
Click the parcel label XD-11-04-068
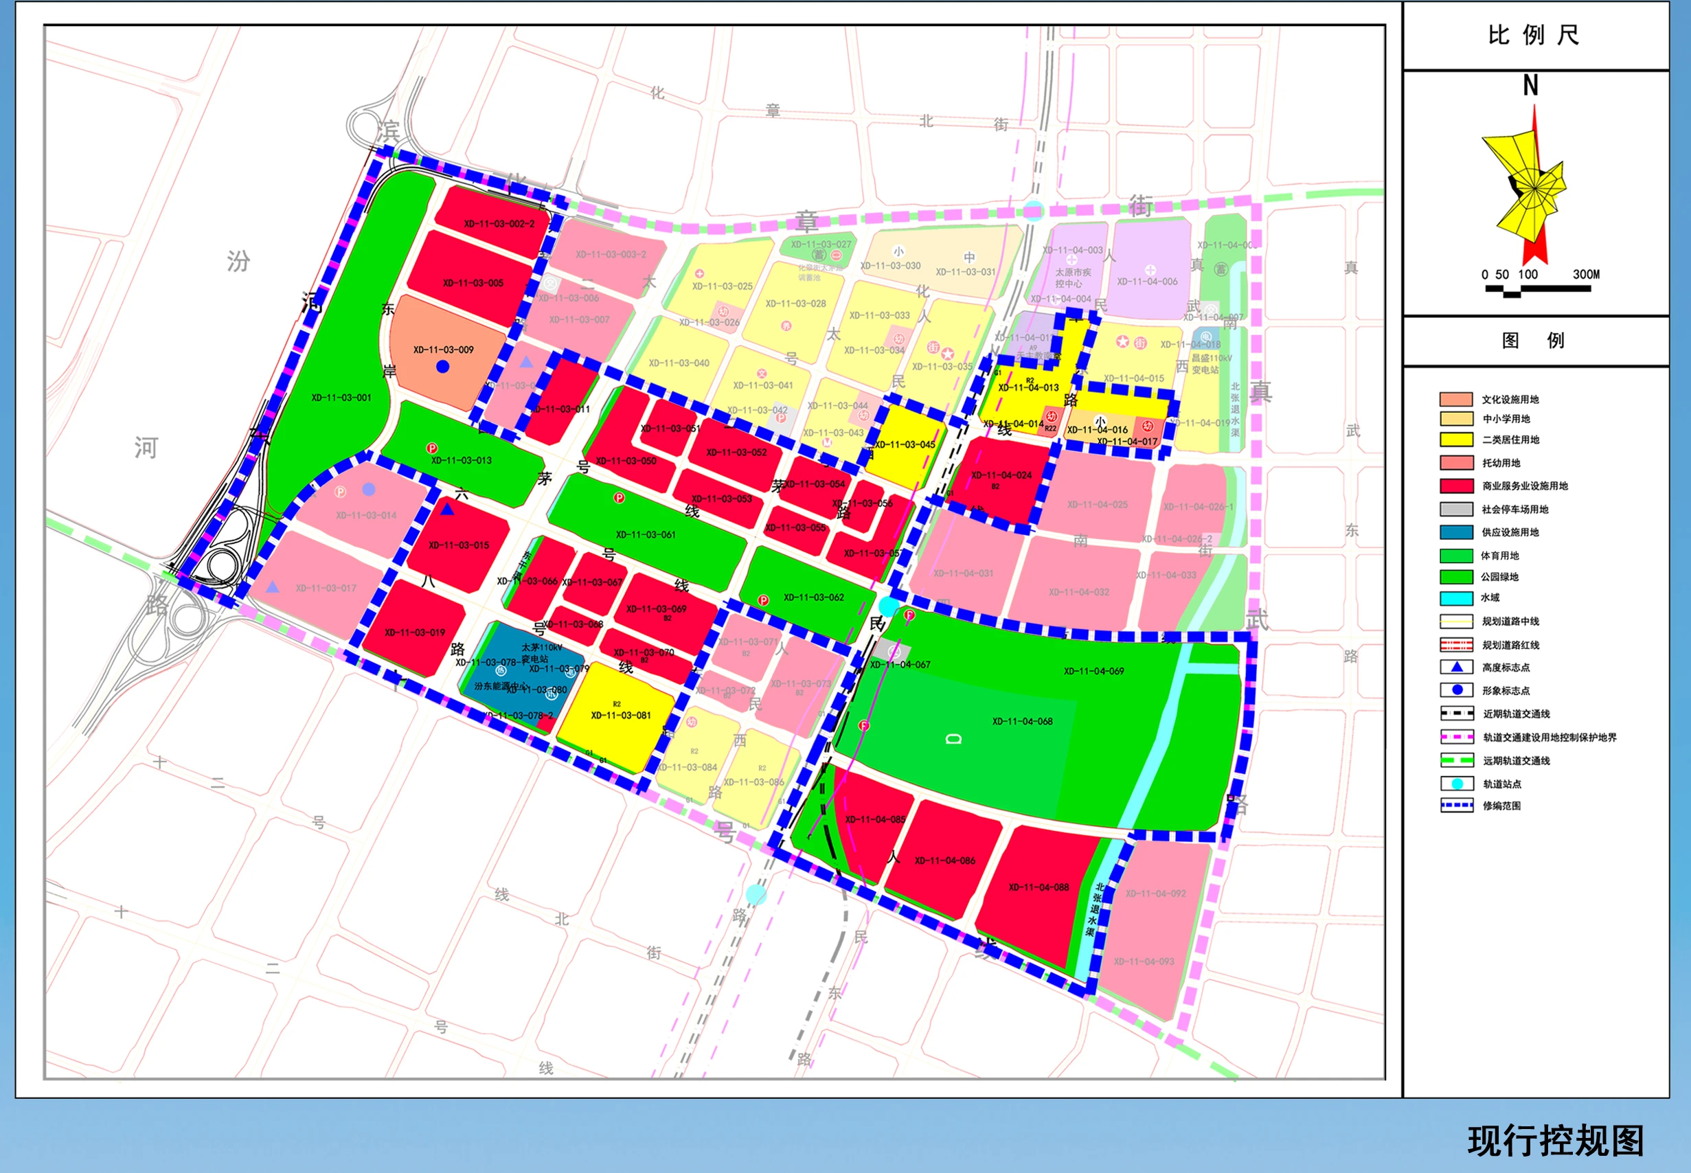1022,721
